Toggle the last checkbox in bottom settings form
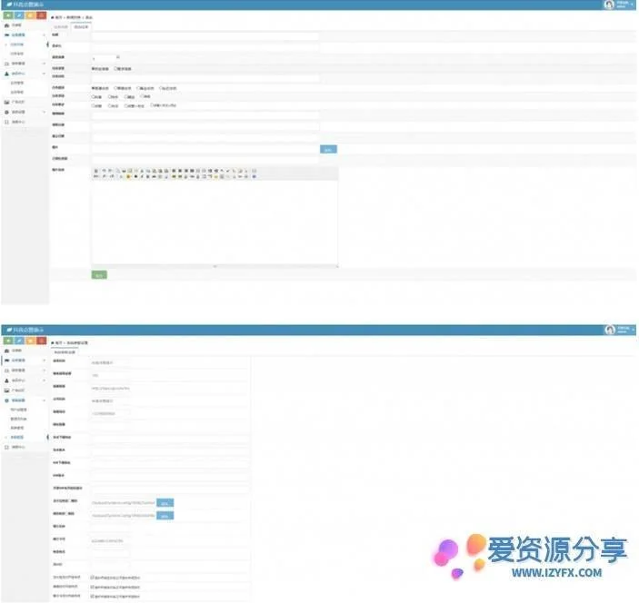The width and height of the screenshot is (639, 603). click(92, 597)
